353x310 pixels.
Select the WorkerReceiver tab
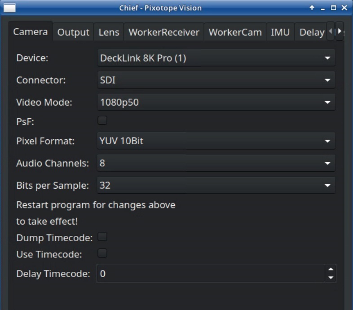[x=164, y=32]
